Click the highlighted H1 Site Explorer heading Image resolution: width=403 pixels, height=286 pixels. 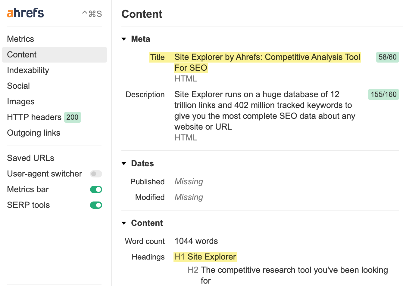[205, 257]
